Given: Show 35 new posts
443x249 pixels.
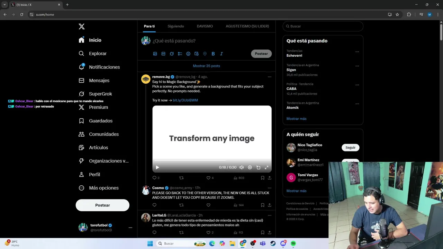Looking at the screenshot, I should coord(206,66).
